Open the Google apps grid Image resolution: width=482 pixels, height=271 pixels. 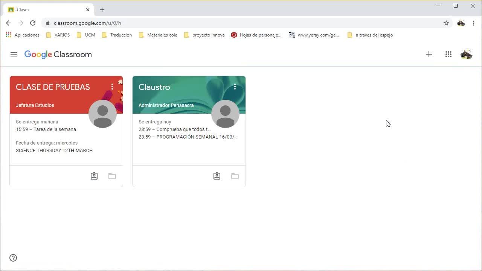(448, 54)
